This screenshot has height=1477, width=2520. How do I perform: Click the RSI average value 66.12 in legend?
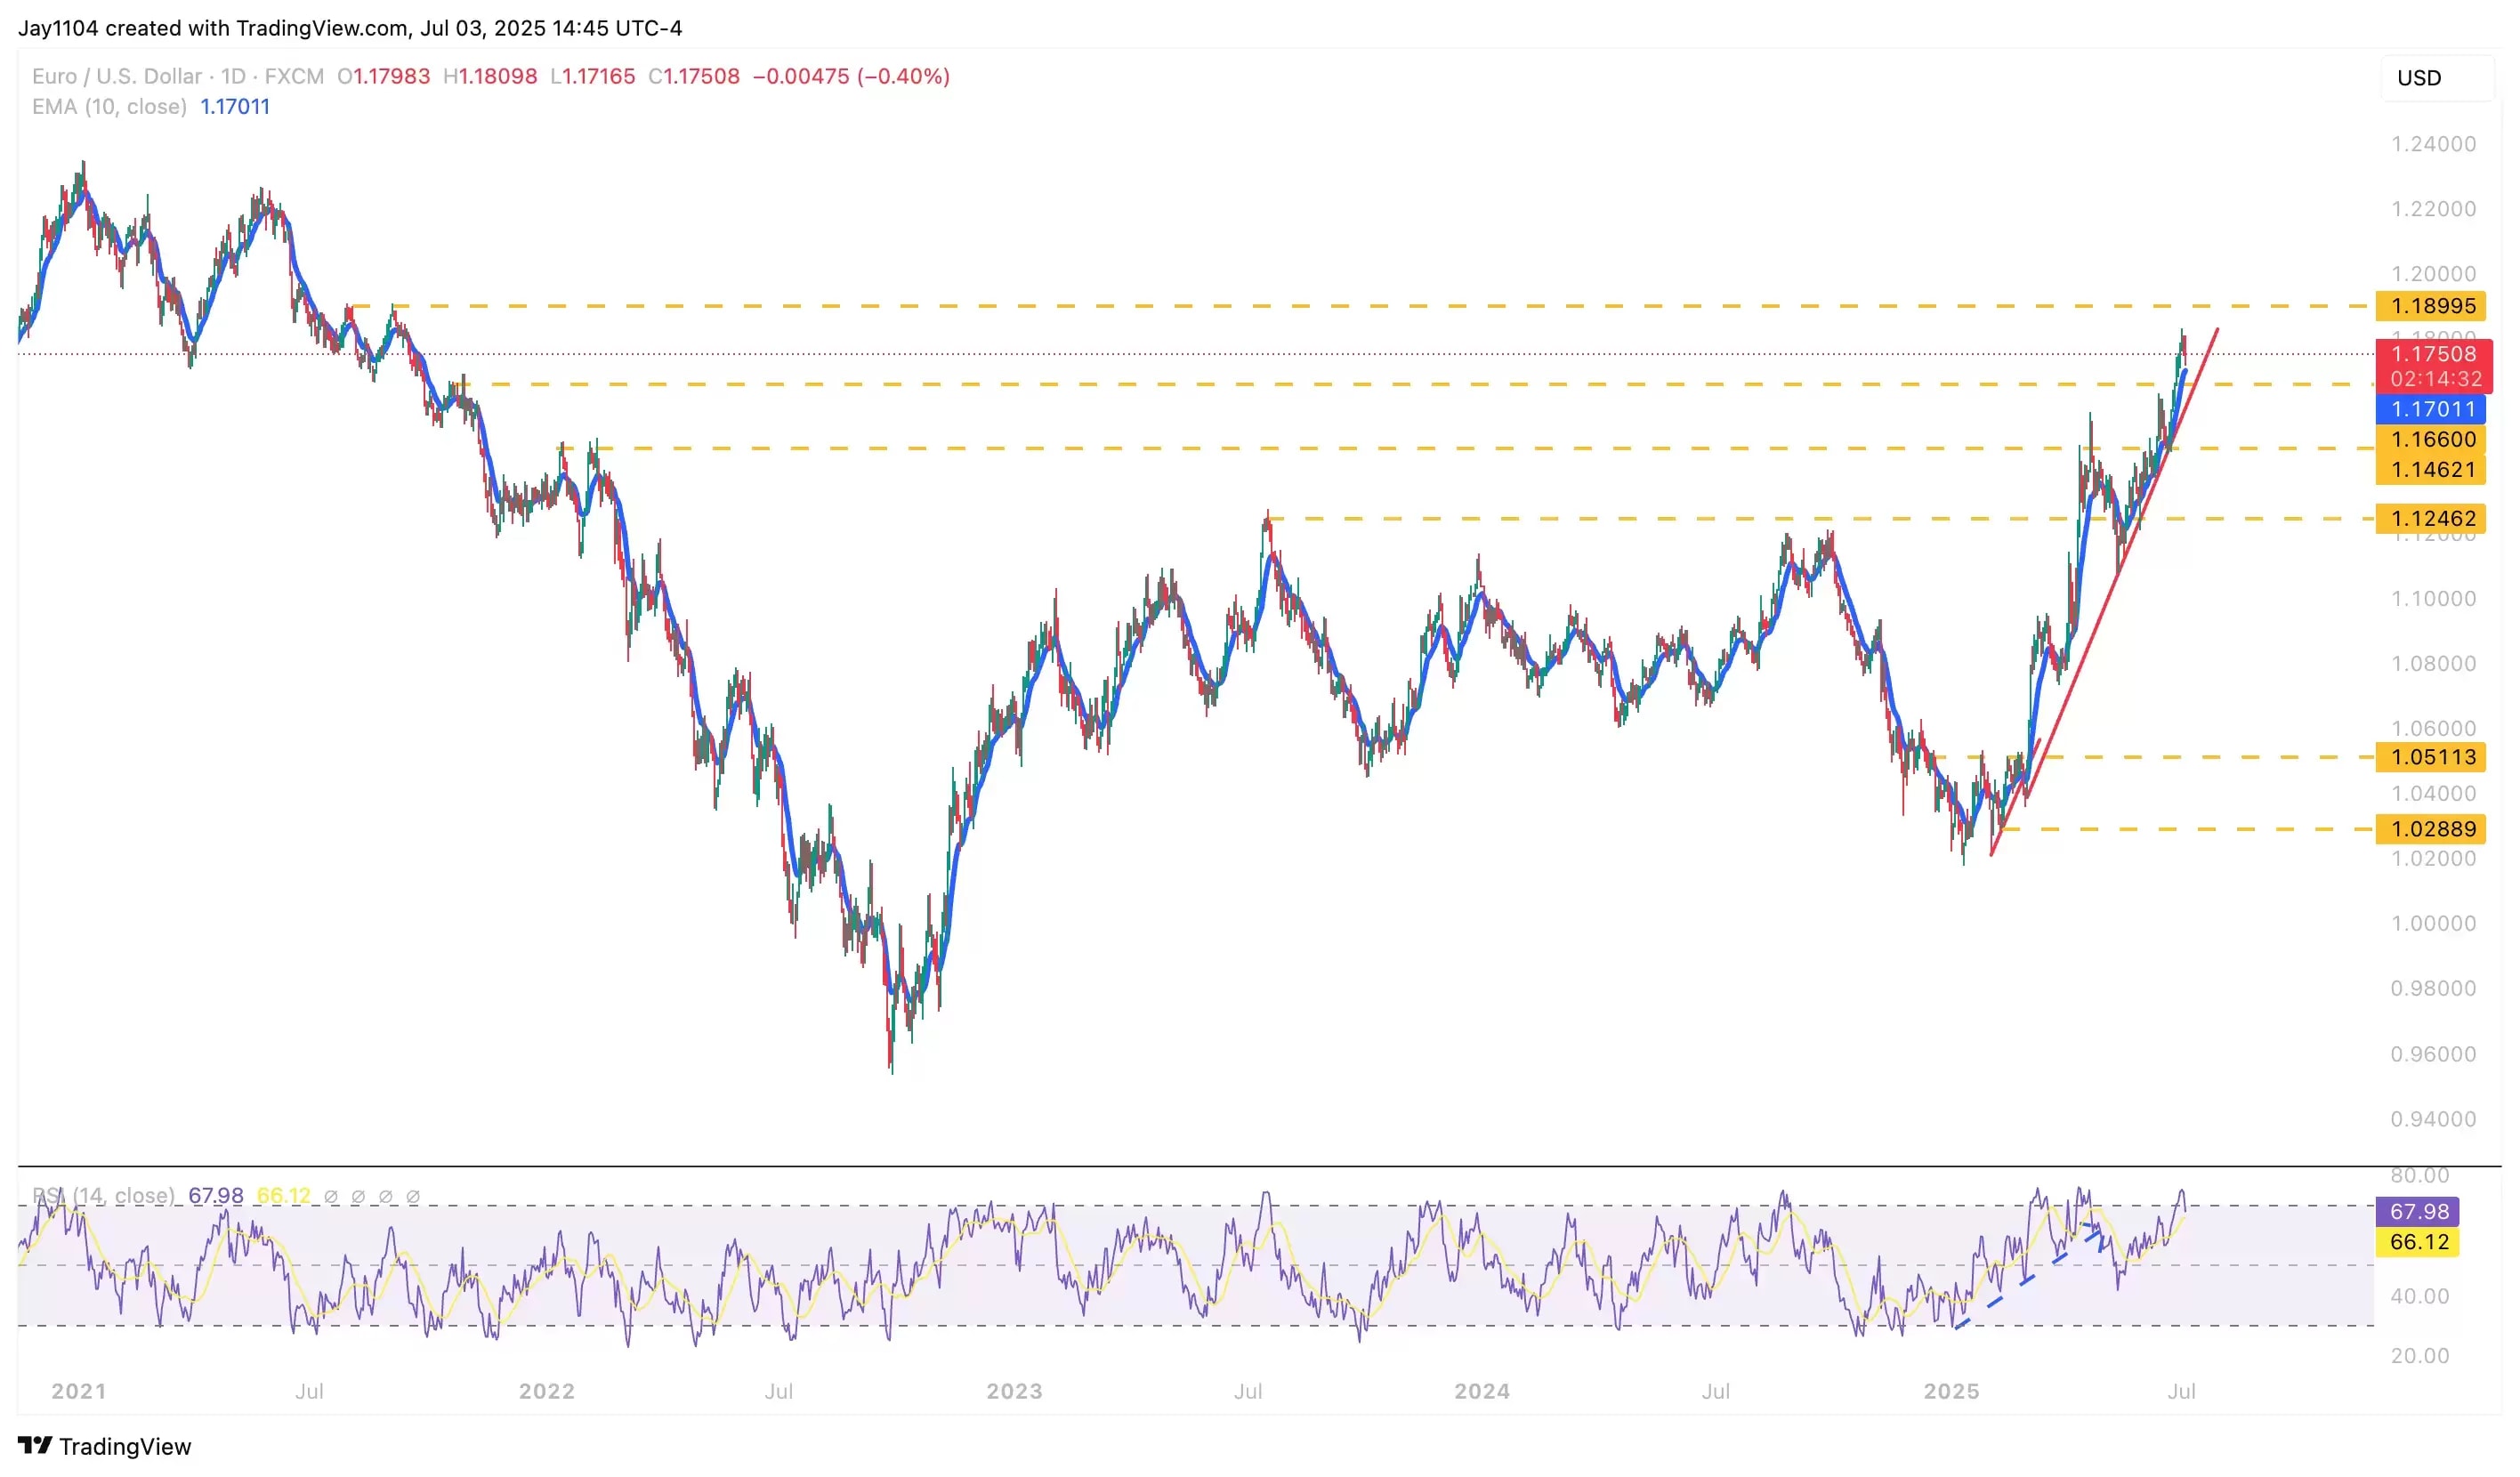284,1195
